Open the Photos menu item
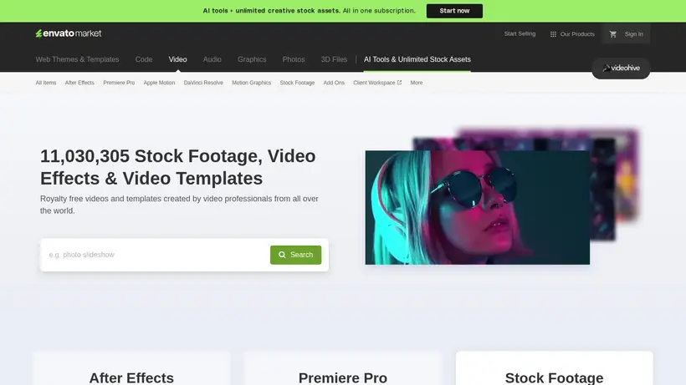 [294, 59]
